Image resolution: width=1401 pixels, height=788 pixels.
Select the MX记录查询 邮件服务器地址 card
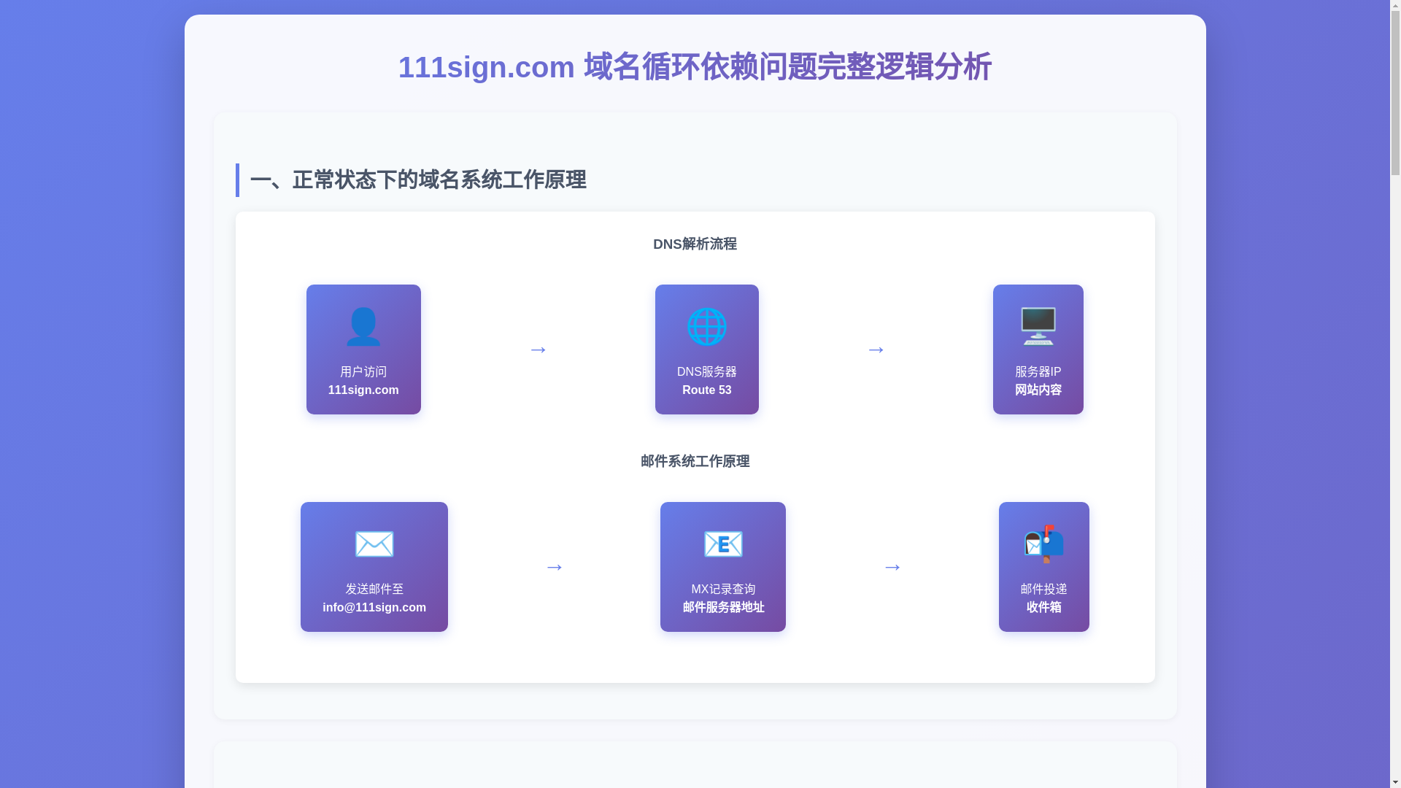[x=722, y=567]
